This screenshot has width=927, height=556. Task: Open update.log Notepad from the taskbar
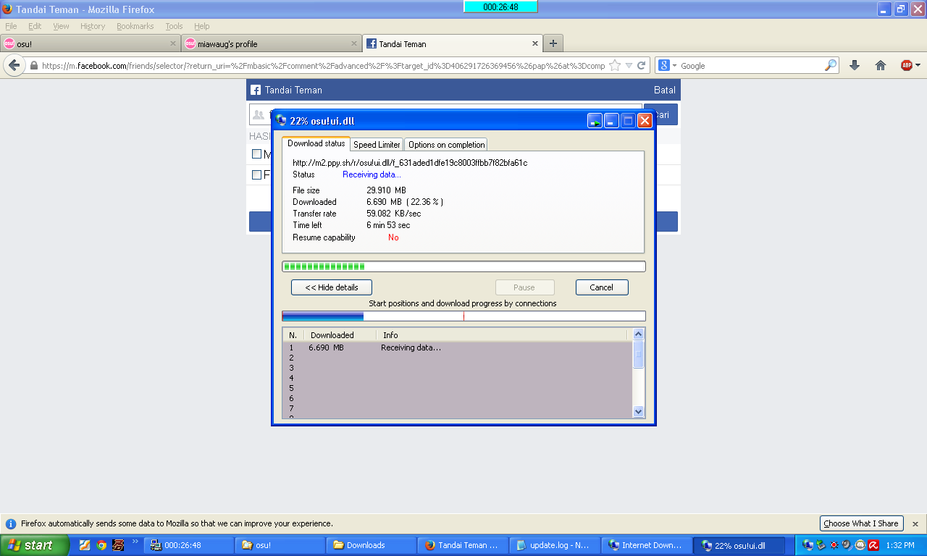point(553,545)
